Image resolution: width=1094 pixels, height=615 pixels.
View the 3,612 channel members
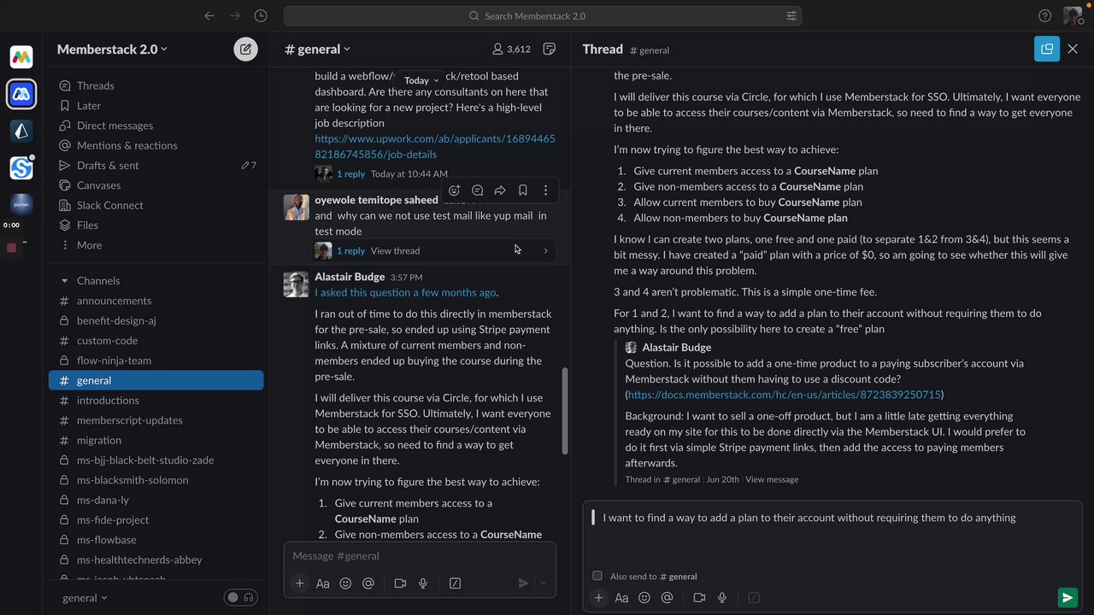[511, 50]
